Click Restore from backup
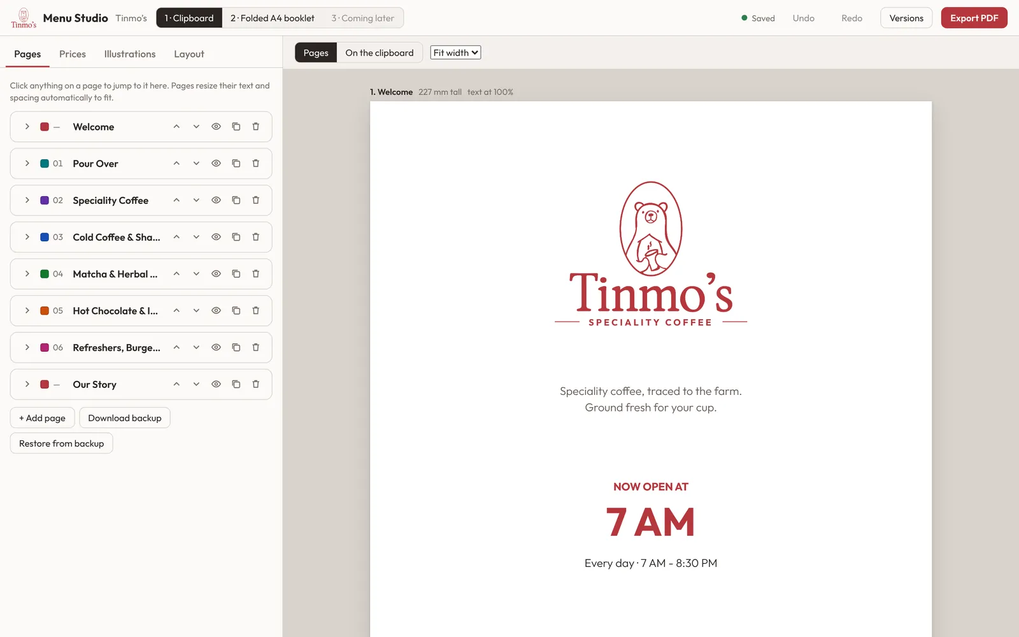Screen dimensions: 1019x637 61,443
